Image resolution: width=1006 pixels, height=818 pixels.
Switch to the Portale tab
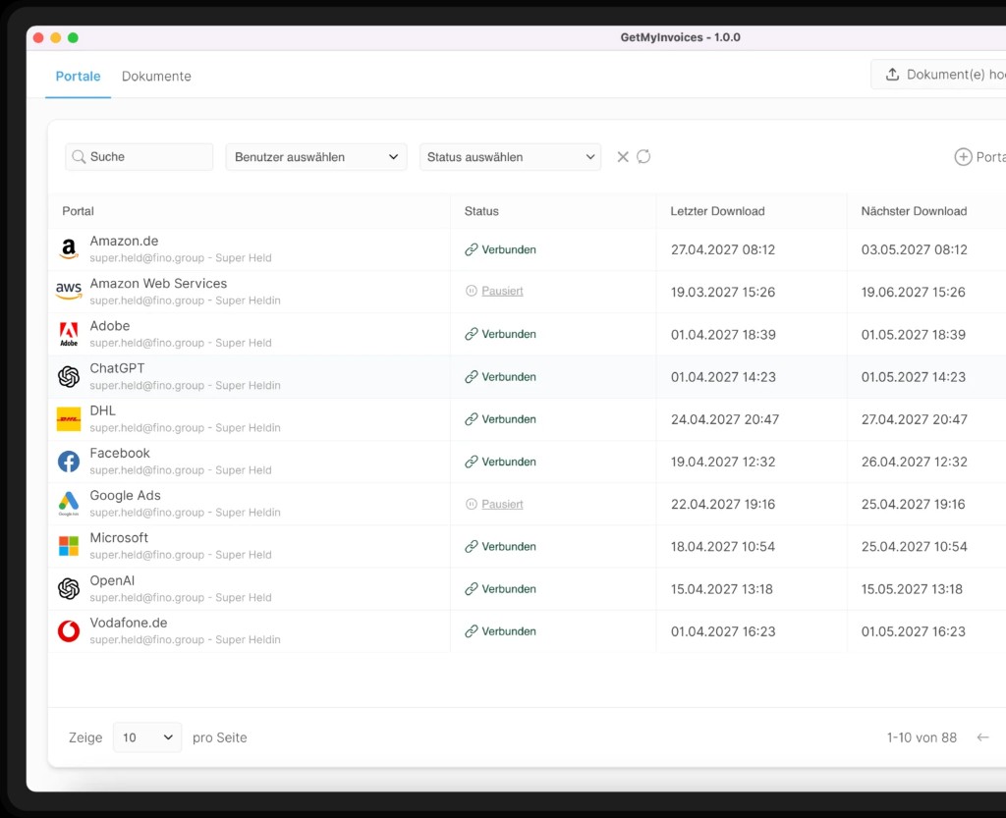click(x=79, y=77)
